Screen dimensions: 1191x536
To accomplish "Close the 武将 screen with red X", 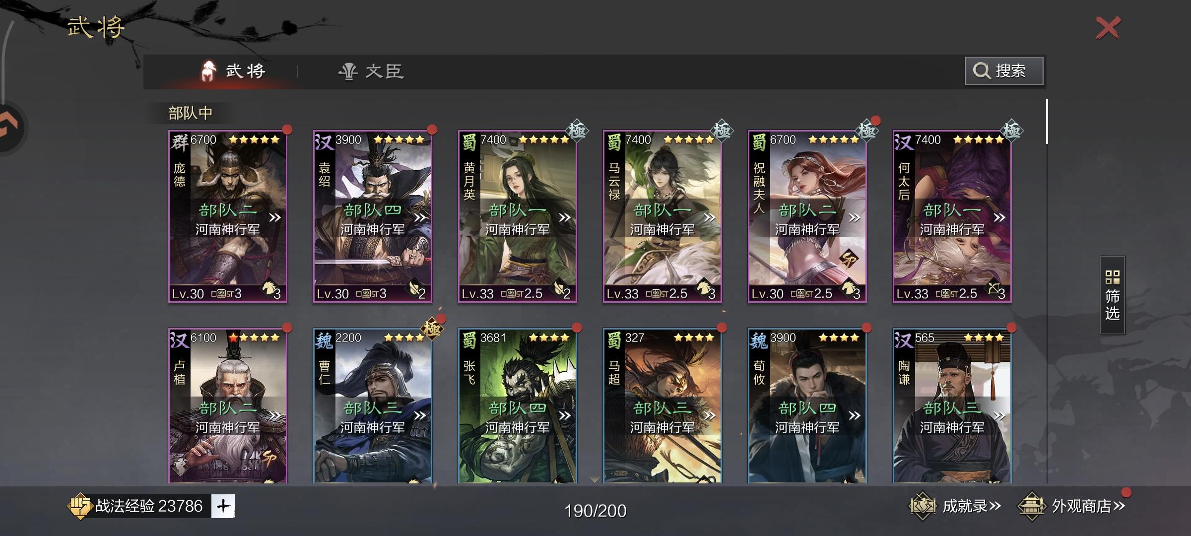I will 1108,28.
